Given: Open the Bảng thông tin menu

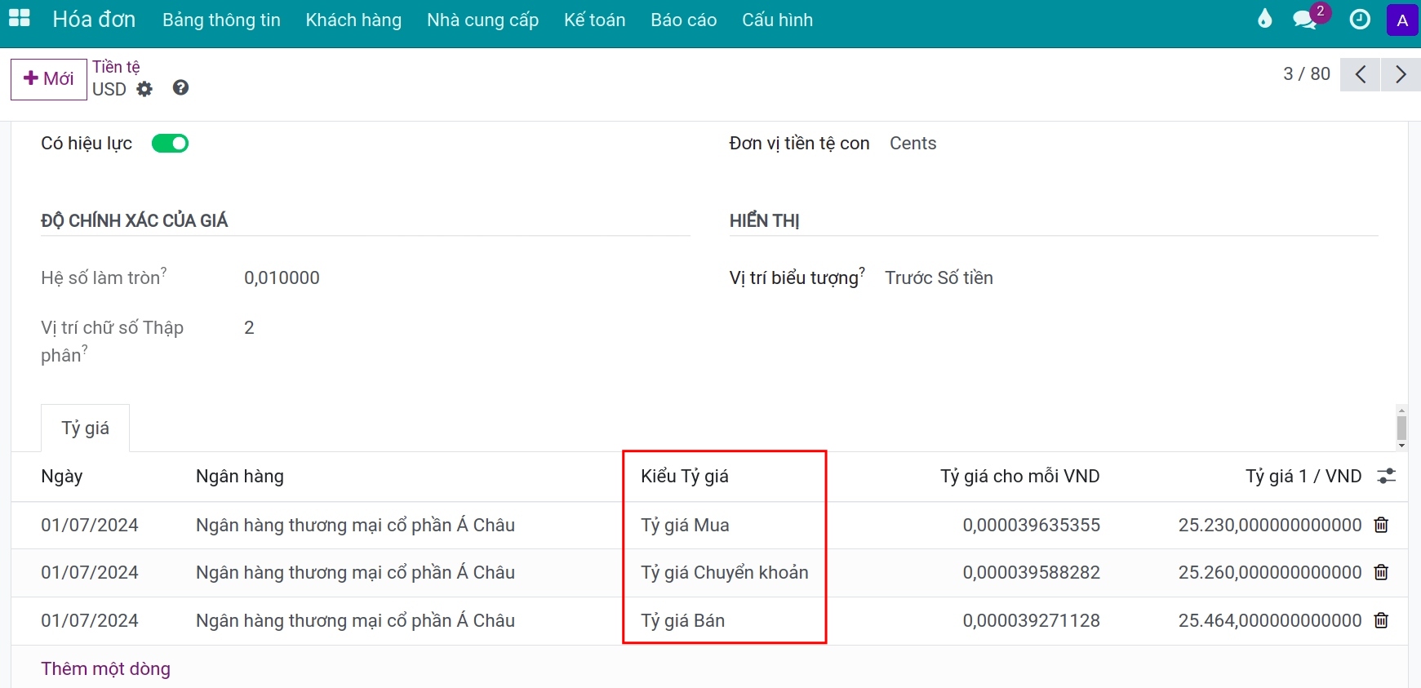Looking at the screenshot, I should click(x=221, y=20).
